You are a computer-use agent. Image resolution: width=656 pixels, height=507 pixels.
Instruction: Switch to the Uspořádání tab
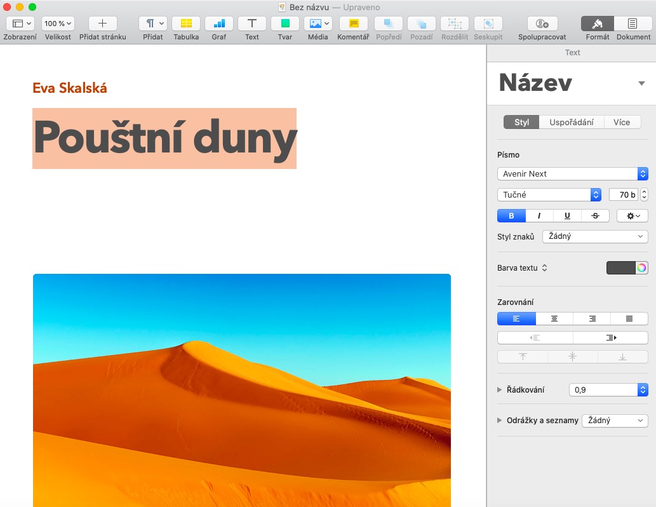[x=571, y=122]
